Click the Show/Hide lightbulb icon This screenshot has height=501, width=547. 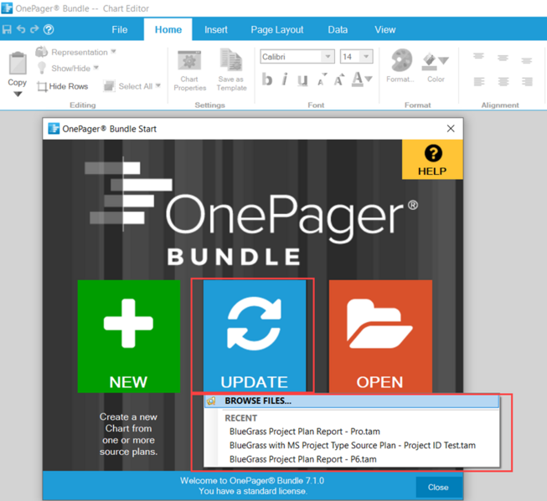tap(42, 68)
